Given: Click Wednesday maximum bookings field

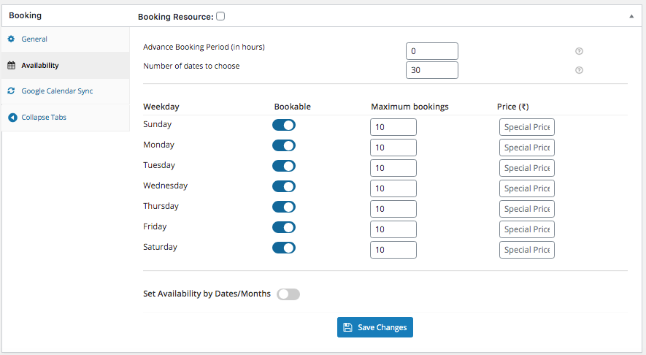Looking at the screenshot, I should 393,188.
